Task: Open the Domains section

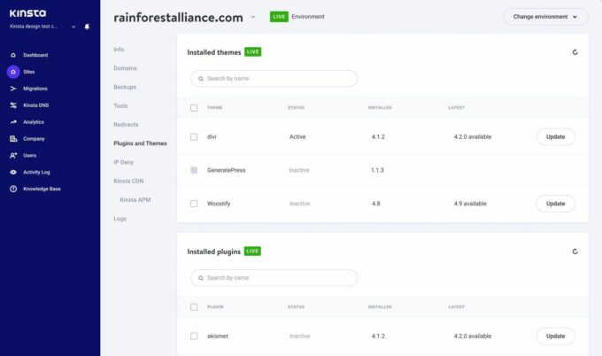Action: point(125,68)
